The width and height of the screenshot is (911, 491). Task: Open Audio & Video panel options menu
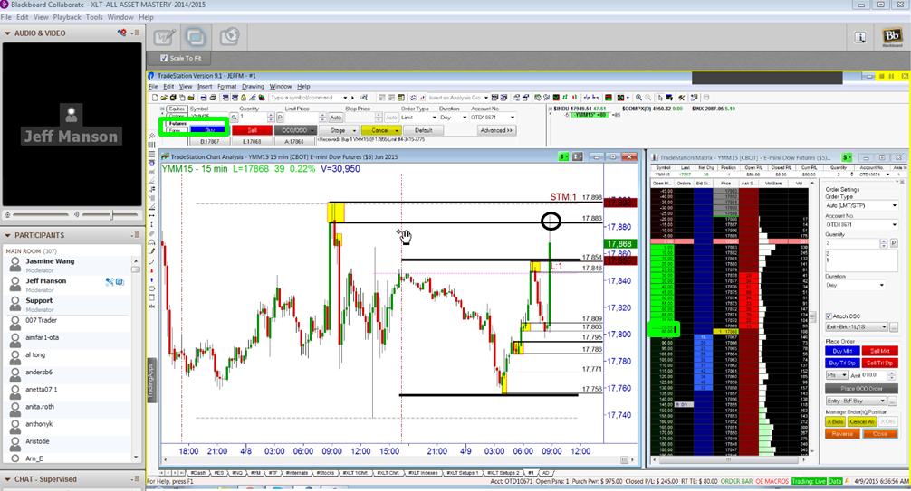point(135,33)
